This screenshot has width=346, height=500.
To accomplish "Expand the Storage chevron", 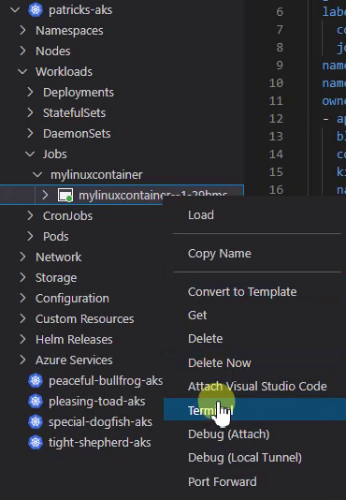I will [x=22, y=277].
